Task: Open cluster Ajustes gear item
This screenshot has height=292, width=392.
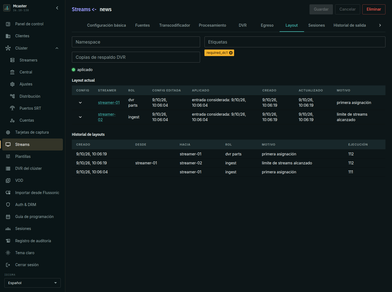Action: coord(32,84)
